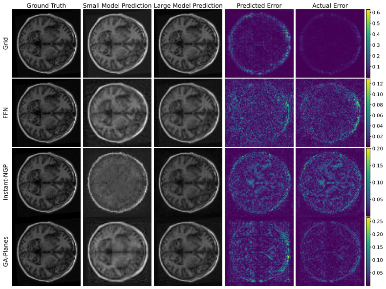Click the 0.6 tick on Grid colorbar
The image size is (386, 289).
tap(376, 13)
